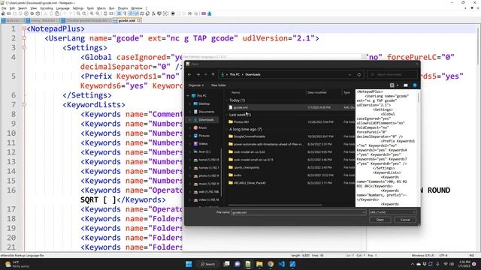Click the Start Recording macro icon
The width and height of the screenshot is (481, 270).
173,13
